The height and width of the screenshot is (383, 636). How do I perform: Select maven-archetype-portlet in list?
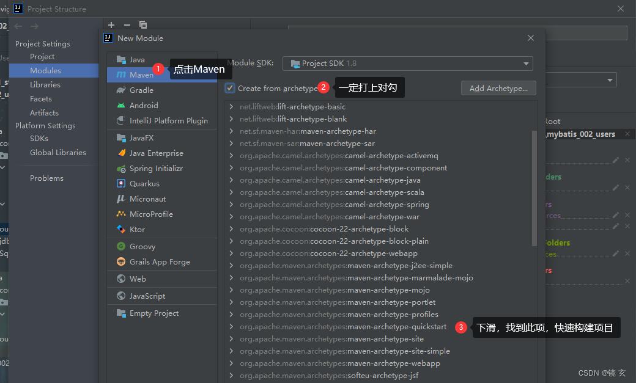click(x=338, y=302)
